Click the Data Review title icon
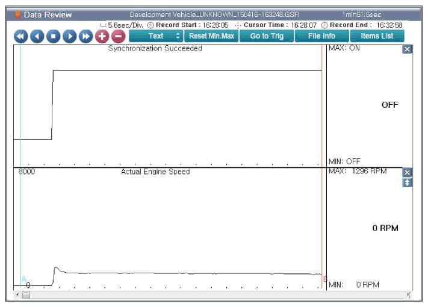Viewport: 428px width, 307px height. pos(17,14)
